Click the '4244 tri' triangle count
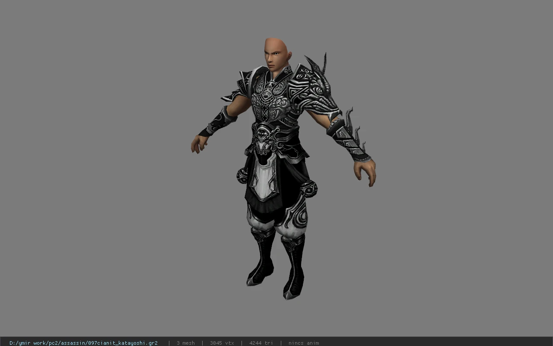 (x=261, y=343)
